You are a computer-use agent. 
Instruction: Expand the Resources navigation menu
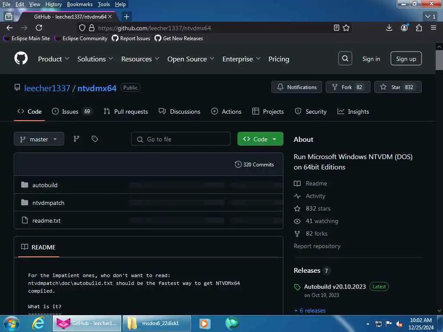coord(140,59)
